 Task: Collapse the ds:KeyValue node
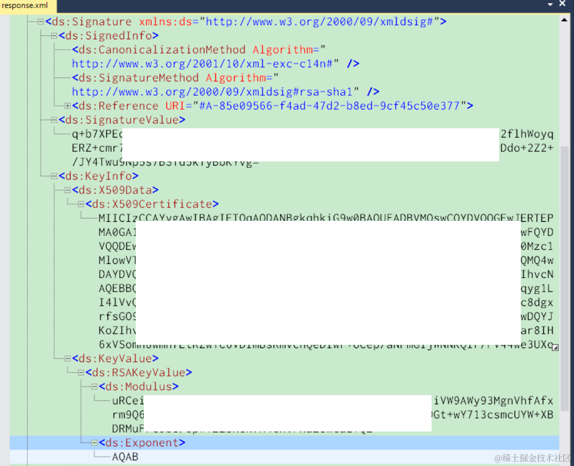click(68, 359)
